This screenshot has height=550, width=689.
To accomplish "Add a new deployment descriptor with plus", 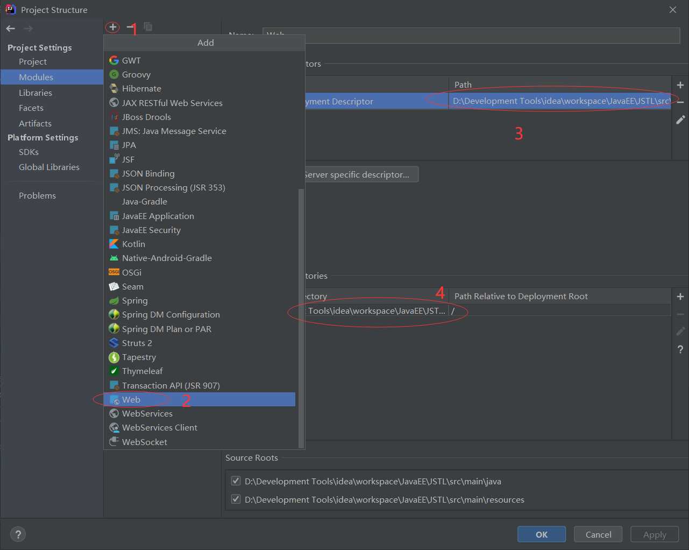I will point(680,85).
